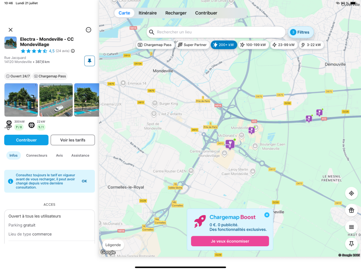Open the Assistance tab
361x270 pixels.
[x=80, y=155]
